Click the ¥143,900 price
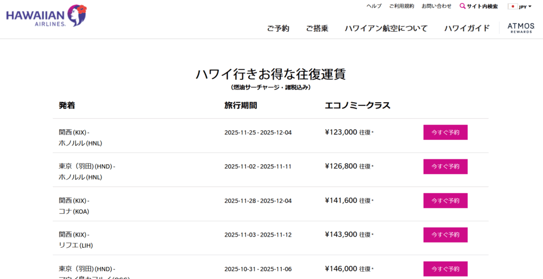The height and width of the screenshot is (279, 543). pyautogui.click(x=341, y=235)
